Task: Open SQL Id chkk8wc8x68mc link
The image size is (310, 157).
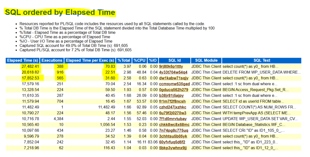Action: [x=174, y=125]
